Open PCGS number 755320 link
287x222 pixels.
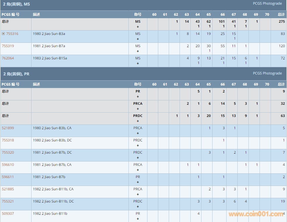click(8, 152)
